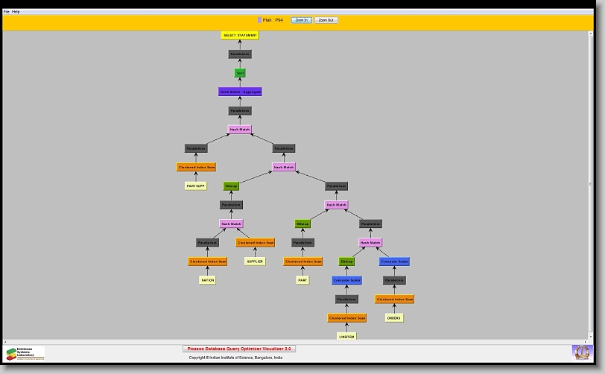Click the purple Plan color swatch
This screenshot has width=605, height=374.
(x=259, y=20)
